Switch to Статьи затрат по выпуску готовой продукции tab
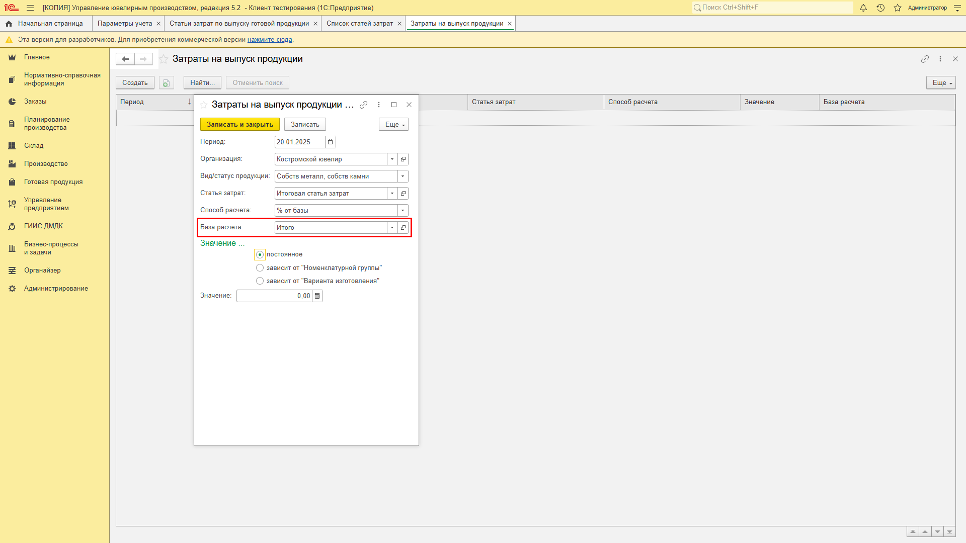Viewport: 966px width, 543px height. click(239, 24)
